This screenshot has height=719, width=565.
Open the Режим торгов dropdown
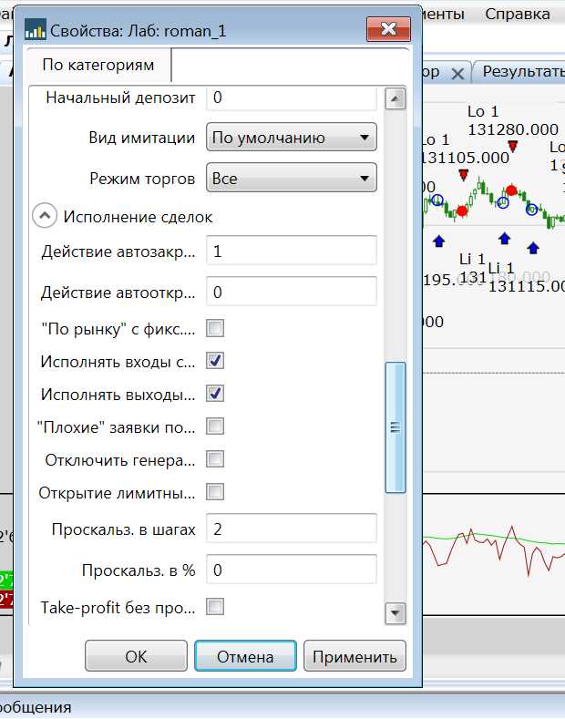point(292,178)
